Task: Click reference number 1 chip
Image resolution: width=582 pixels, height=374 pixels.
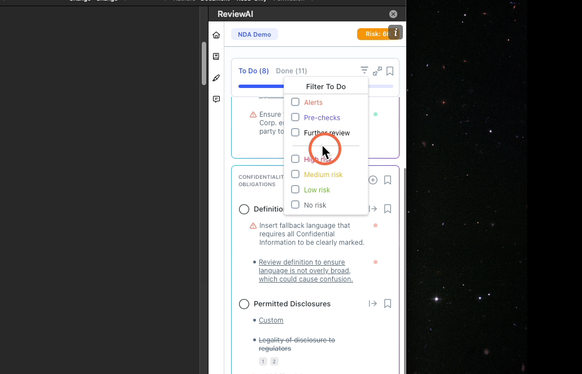Action: pyautogui.click(x=263, y=362)
